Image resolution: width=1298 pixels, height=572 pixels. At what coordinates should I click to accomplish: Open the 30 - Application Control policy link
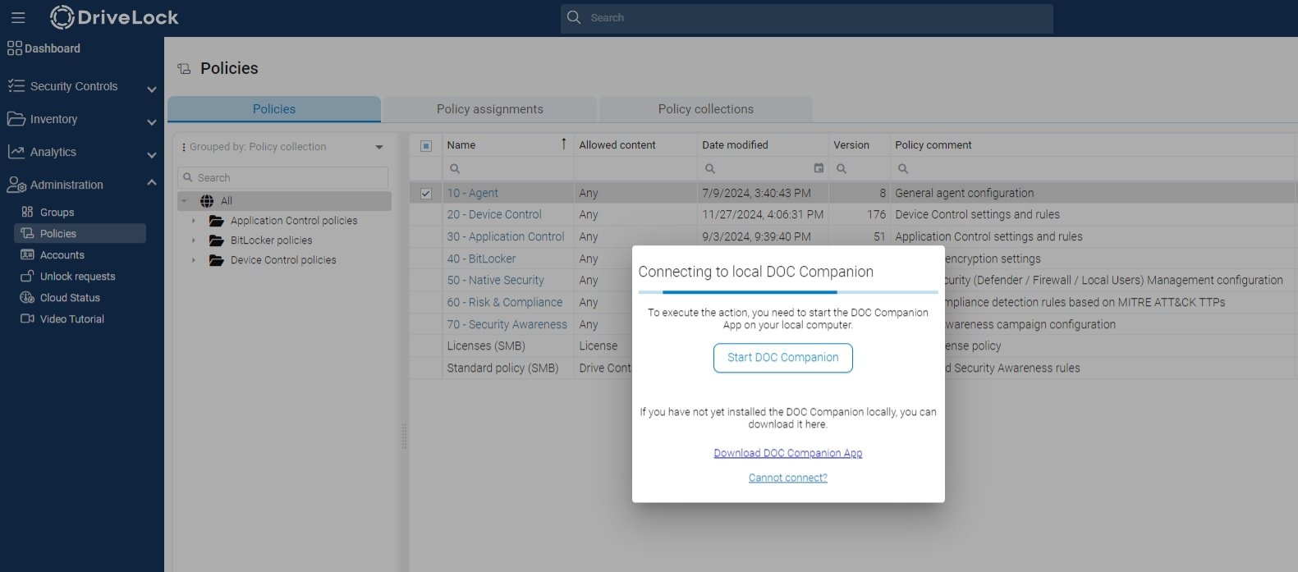pyautogui.click(x=506, y=236)
